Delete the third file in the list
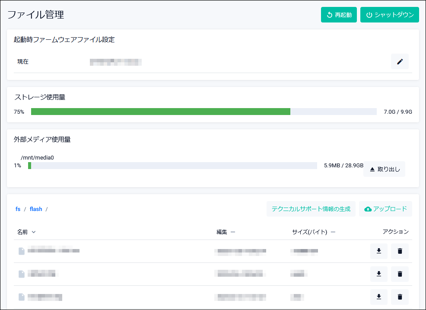Viewport: 426px width, 310px height. [400, 297]
